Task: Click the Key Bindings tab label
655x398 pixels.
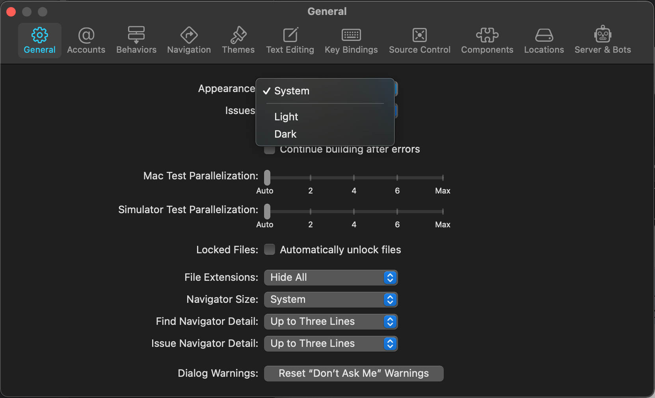Action: 351,50
